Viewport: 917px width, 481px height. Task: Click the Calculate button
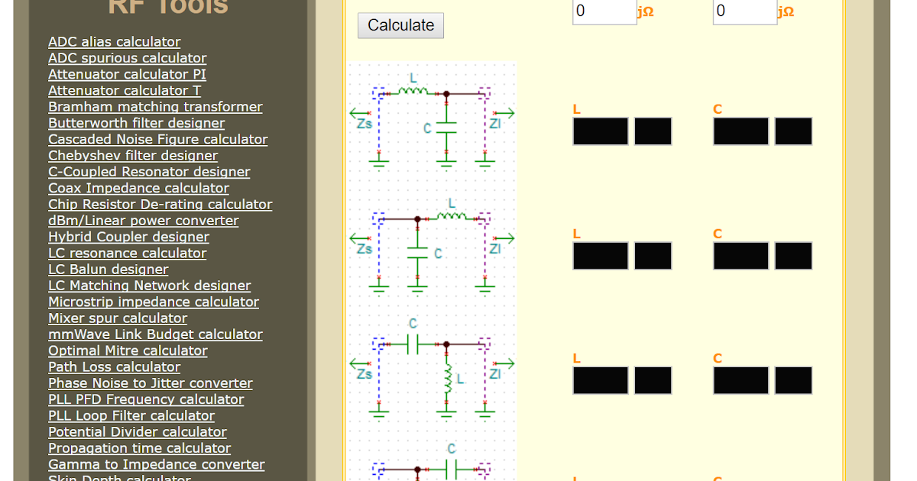pyautogui.click(x=400, y=25)
